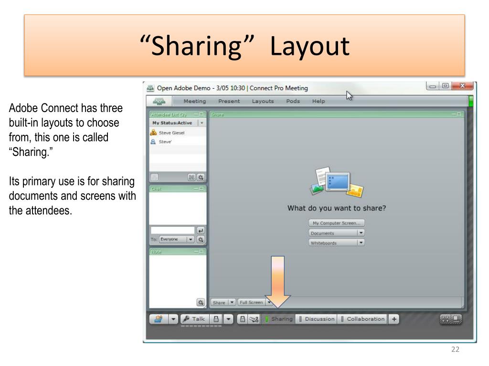The height and width of the screenshot is (366, 489).
Task: Switch to the Sharing layout tab
Action: (278, 319)
